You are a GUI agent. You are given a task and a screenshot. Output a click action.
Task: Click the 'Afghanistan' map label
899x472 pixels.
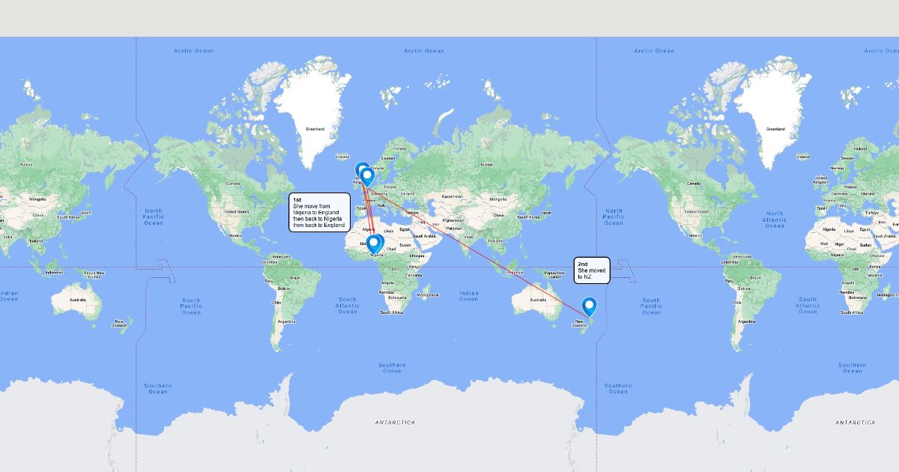[452, 220]
